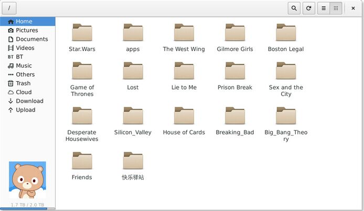This screenshot has width=364, height=211.
Task: Select the Friends folder icon
Action: [x=82, y=161]
